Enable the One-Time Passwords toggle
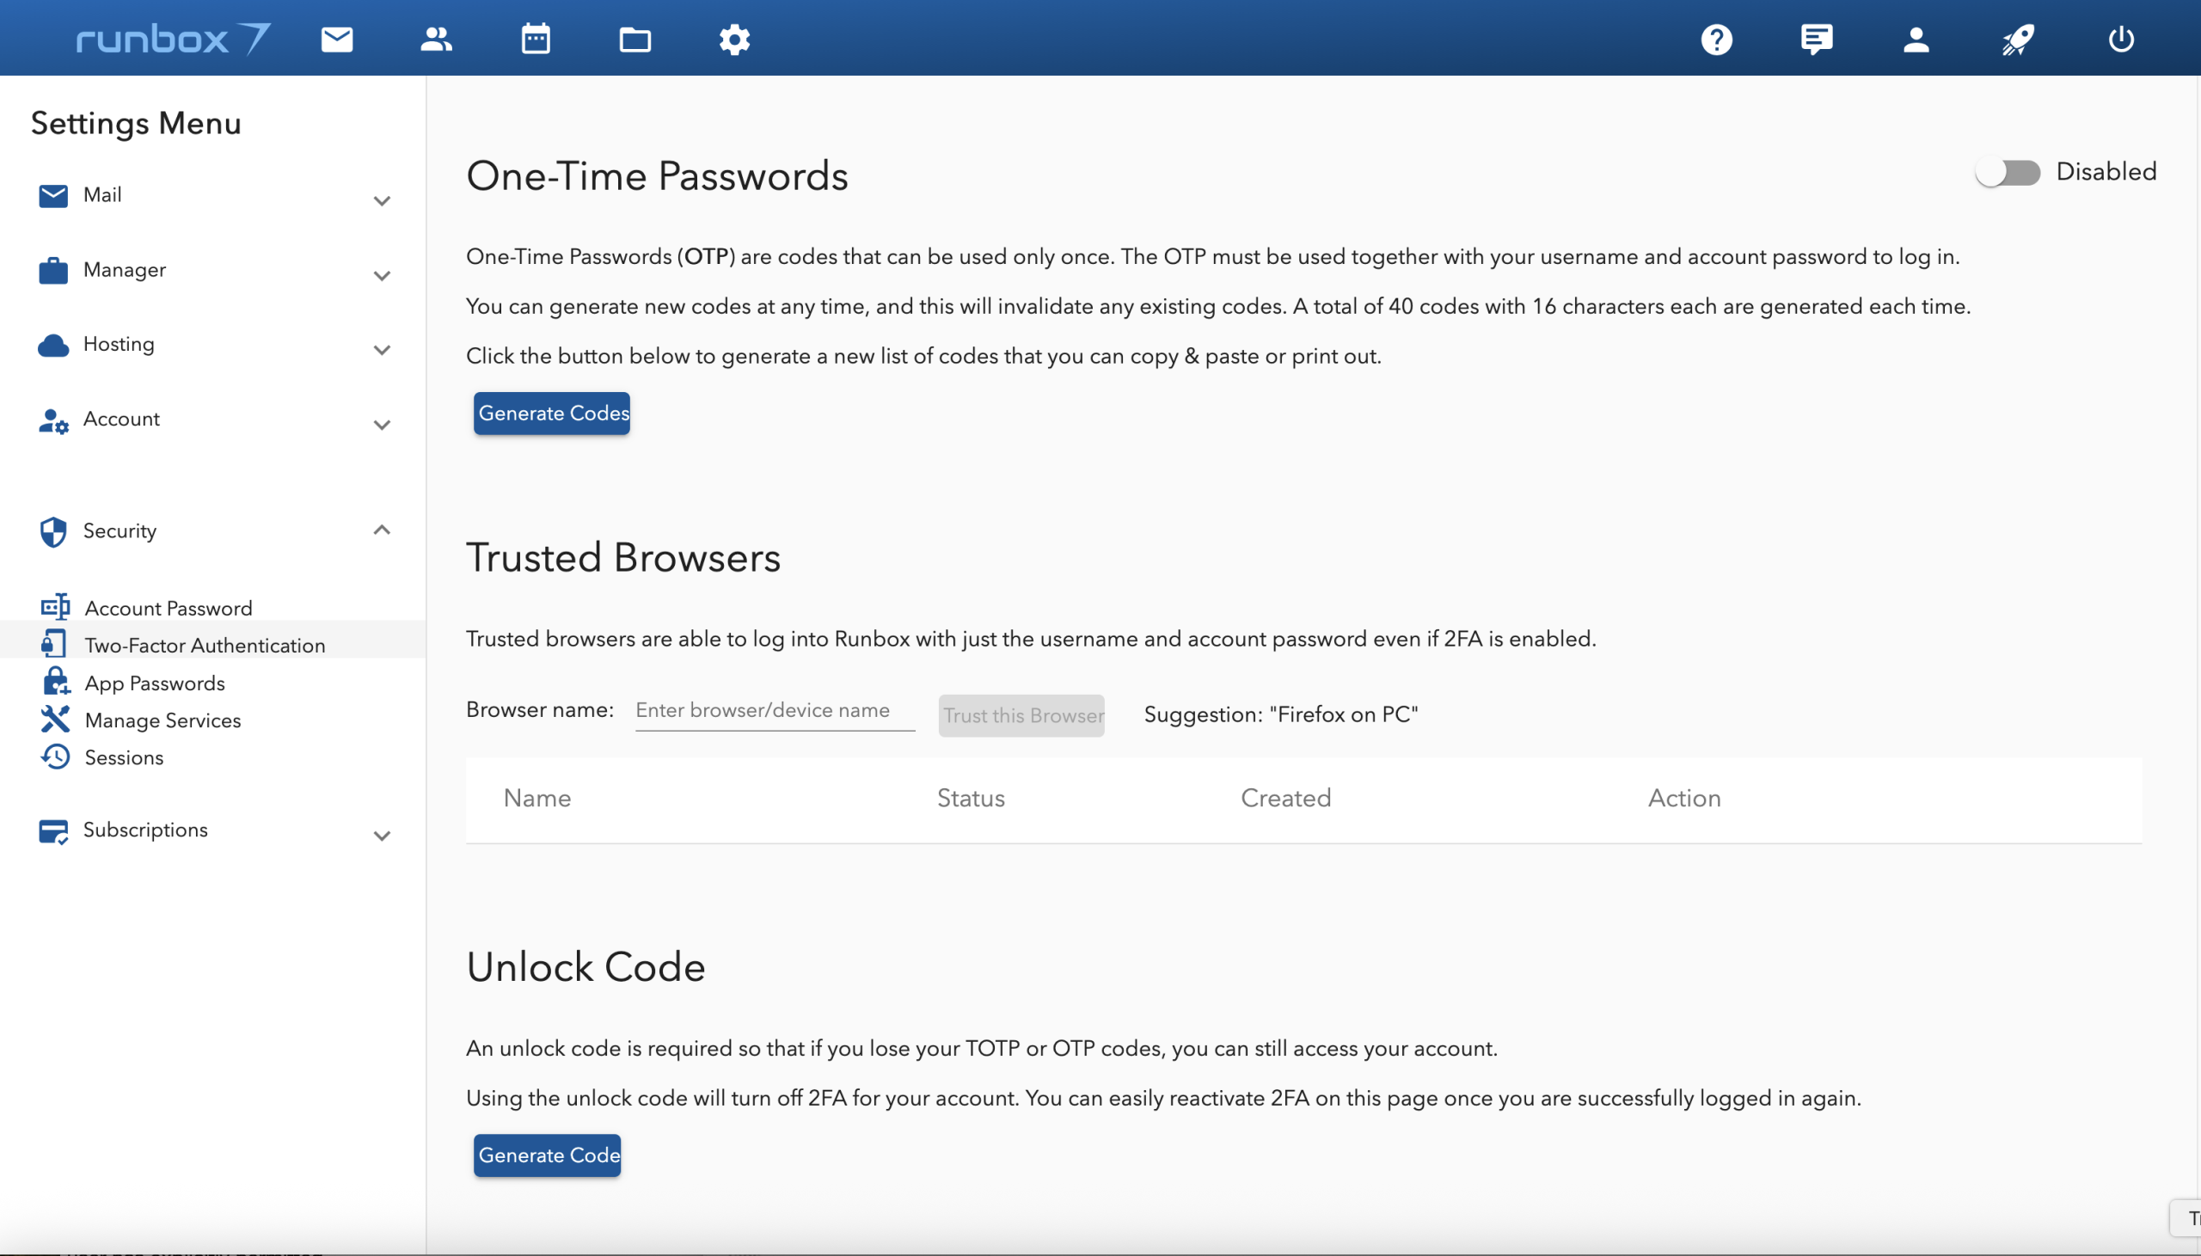 coord(2008,173)
